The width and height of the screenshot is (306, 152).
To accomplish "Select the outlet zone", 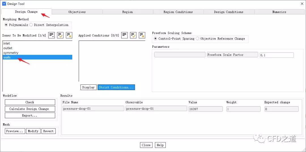I will point(37,48).
